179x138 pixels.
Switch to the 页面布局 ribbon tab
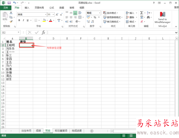[39, 8]
